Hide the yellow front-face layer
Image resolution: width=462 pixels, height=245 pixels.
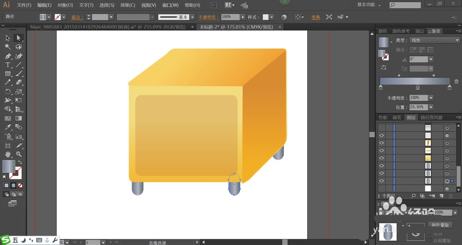(382, 158)
